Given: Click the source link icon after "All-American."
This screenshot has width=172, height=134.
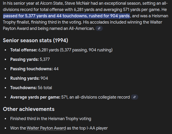Looking at the screenshot, I should click(x=99, y=28).
